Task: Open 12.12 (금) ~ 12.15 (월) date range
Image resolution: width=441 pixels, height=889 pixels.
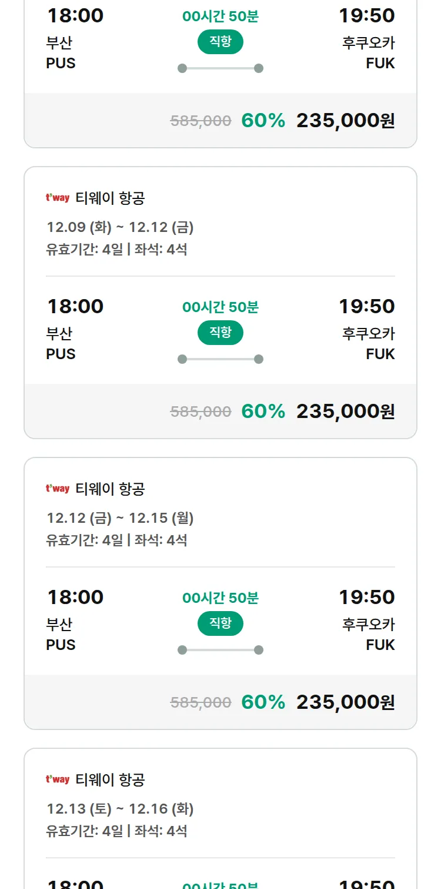Action: point(120,518)
